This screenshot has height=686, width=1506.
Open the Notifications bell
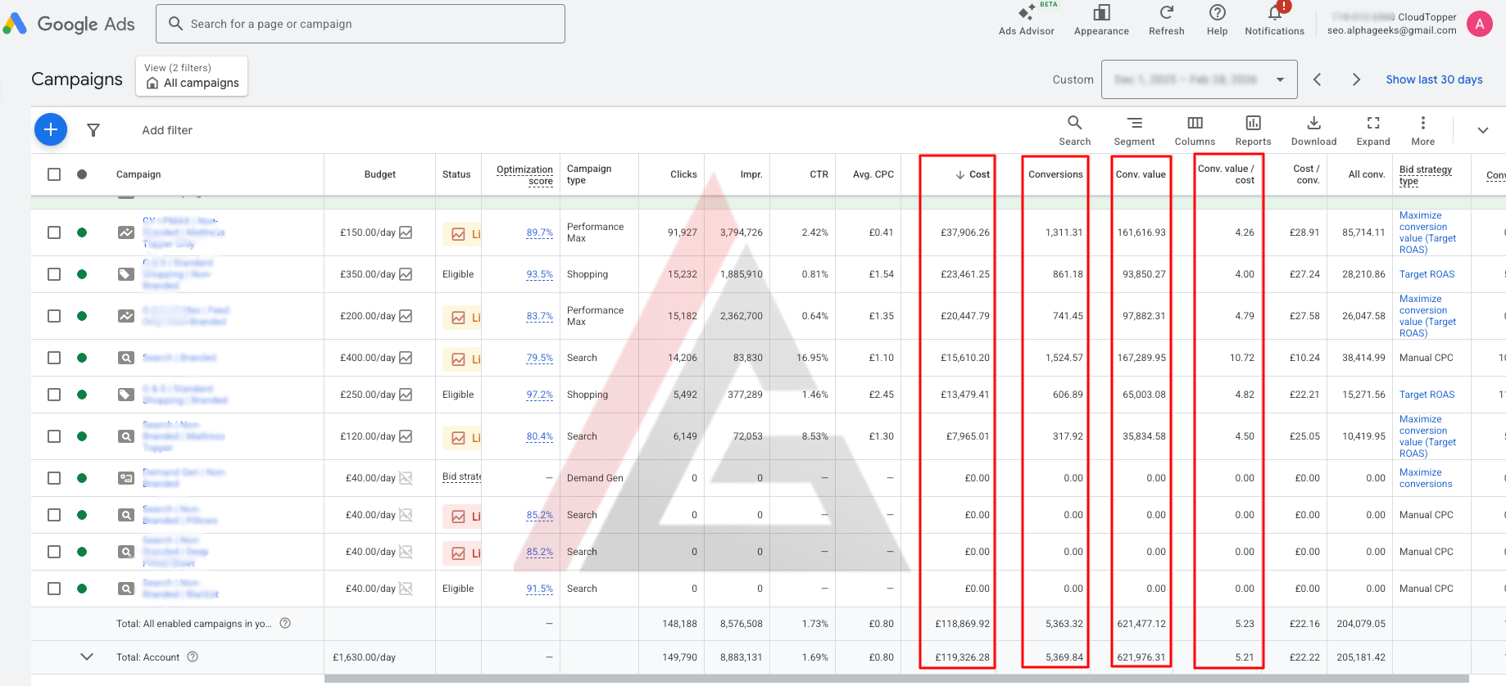coord(1274,13)
